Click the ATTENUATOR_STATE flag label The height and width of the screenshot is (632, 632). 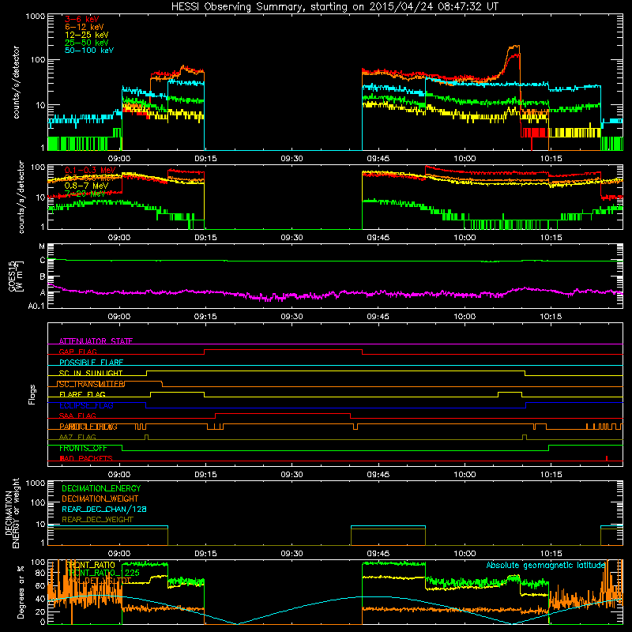click(x=96, y=341)
